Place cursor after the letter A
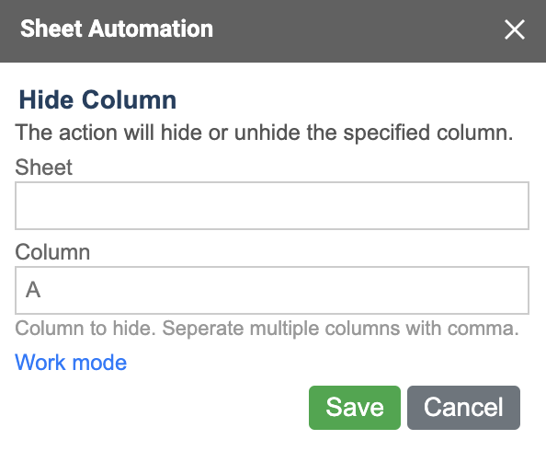Viewport: 546px width, 451px height. [x=42, y=290]
